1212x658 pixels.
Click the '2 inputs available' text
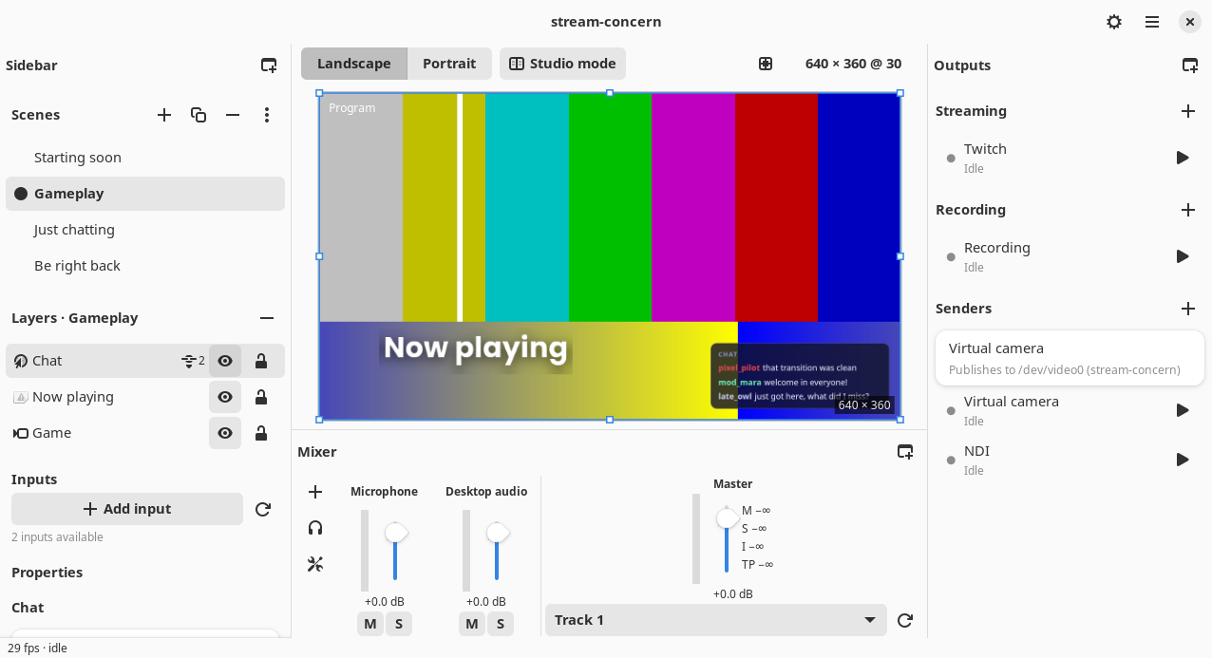[57, 537]
